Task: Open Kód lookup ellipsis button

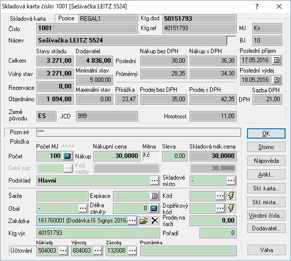Action: pyautogui.click(x=220, y=196)
